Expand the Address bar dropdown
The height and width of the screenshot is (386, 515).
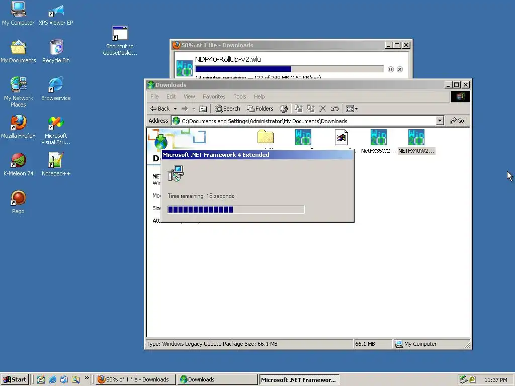tap(440, 121)
